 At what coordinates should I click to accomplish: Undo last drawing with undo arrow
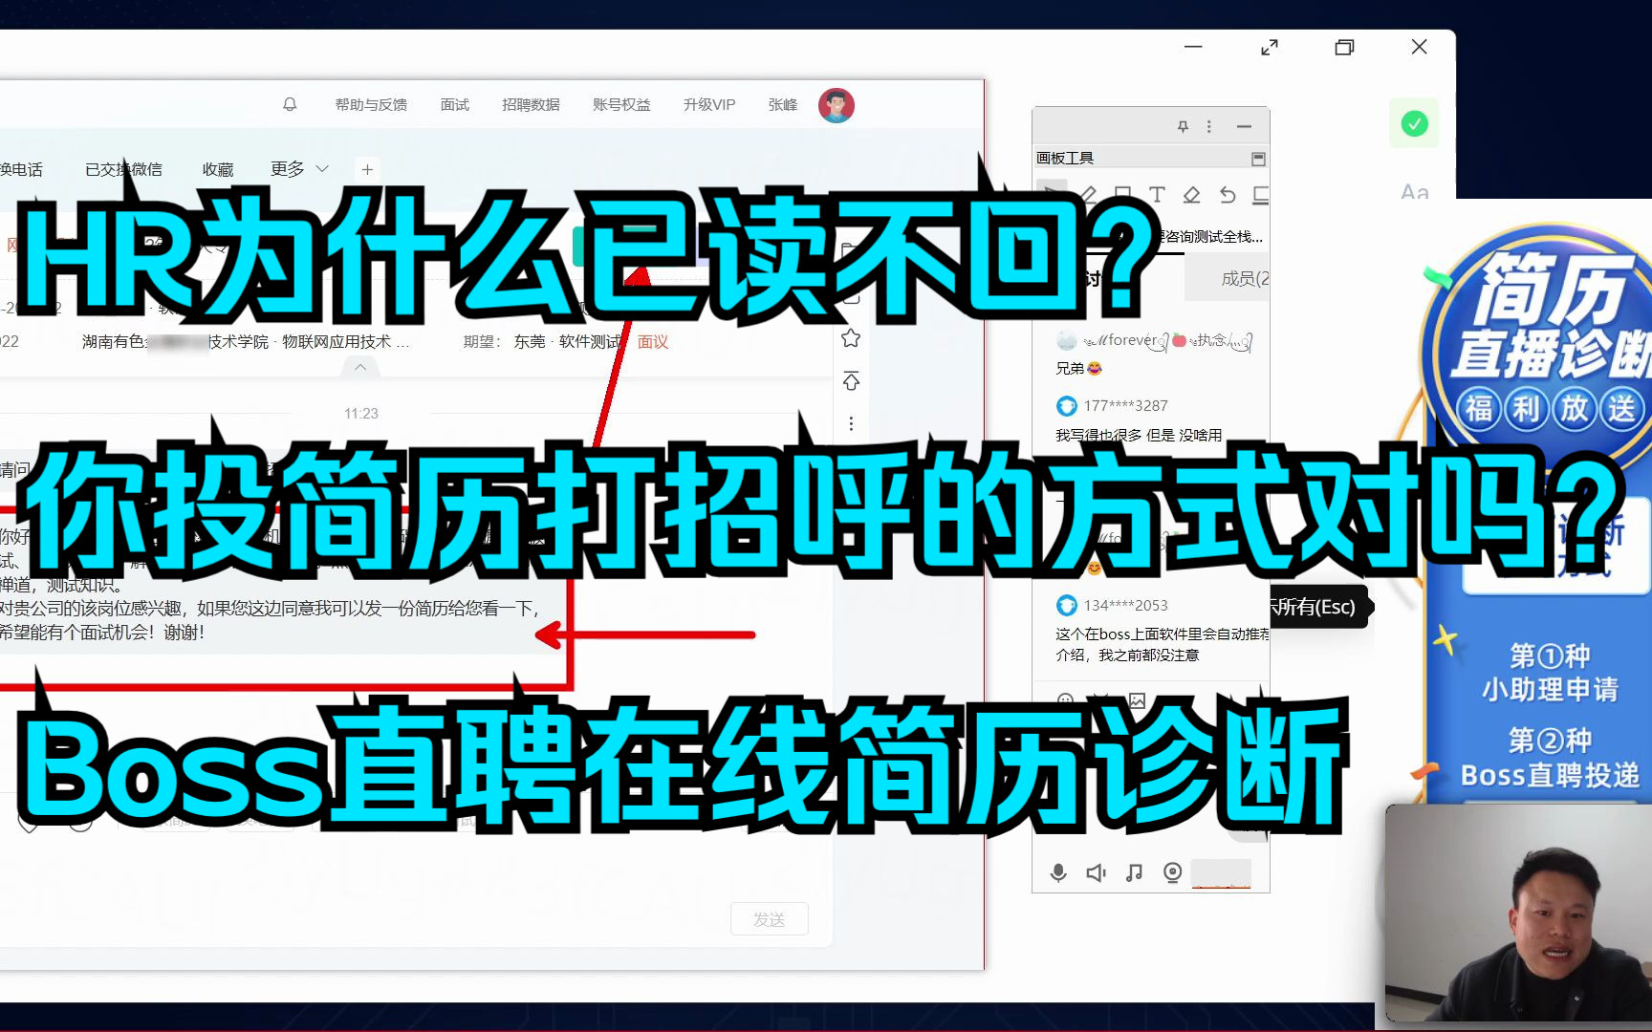point(1228,195)
